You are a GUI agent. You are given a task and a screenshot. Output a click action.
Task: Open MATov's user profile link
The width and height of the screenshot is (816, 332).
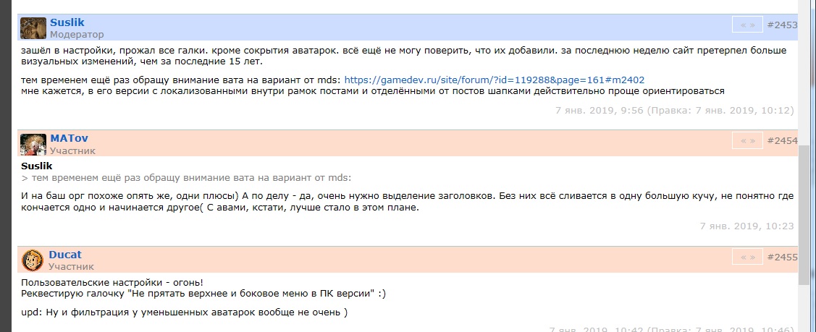coord(69,138)
